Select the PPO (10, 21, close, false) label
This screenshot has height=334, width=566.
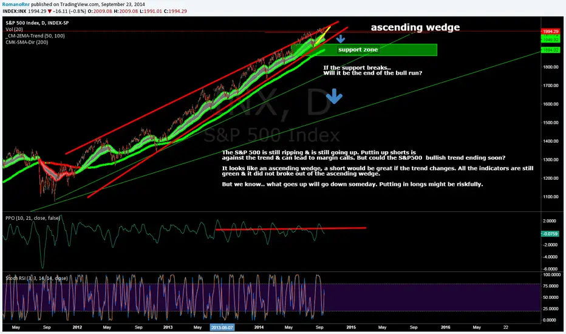coord(33,218)
